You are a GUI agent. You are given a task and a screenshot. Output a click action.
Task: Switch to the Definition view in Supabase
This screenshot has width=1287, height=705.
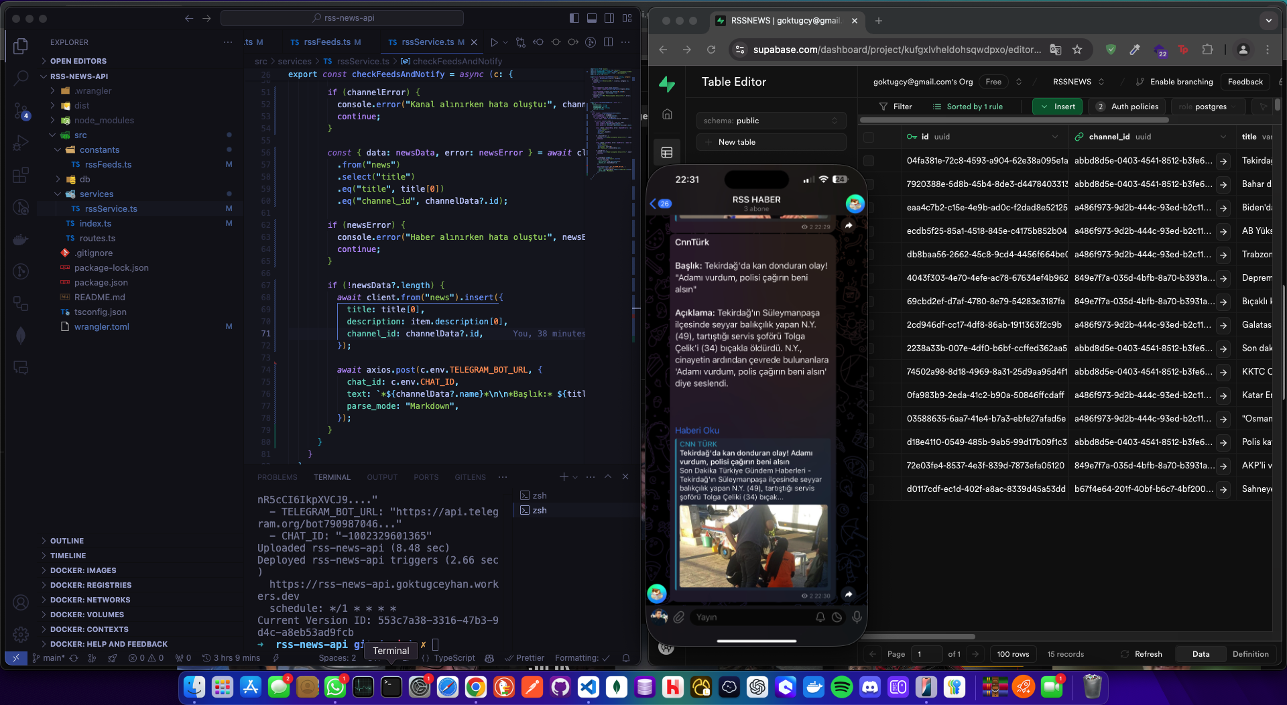(x=1250, y=654)
